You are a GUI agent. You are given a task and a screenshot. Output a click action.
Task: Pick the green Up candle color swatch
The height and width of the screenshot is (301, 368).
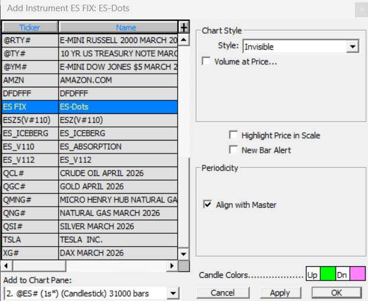click(328, 274)
